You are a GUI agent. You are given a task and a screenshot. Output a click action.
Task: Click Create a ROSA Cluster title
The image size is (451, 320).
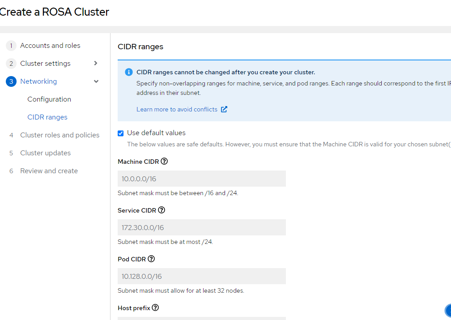(55, 12)
